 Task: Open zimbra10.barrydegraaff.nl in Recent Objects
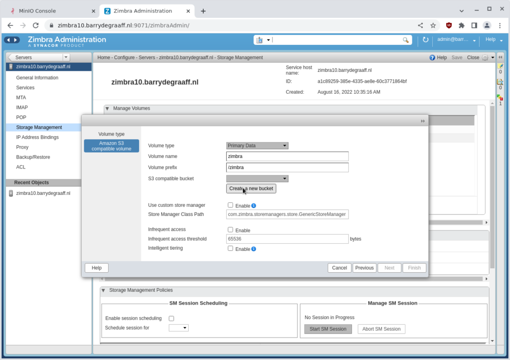click(x=43, y=193)
